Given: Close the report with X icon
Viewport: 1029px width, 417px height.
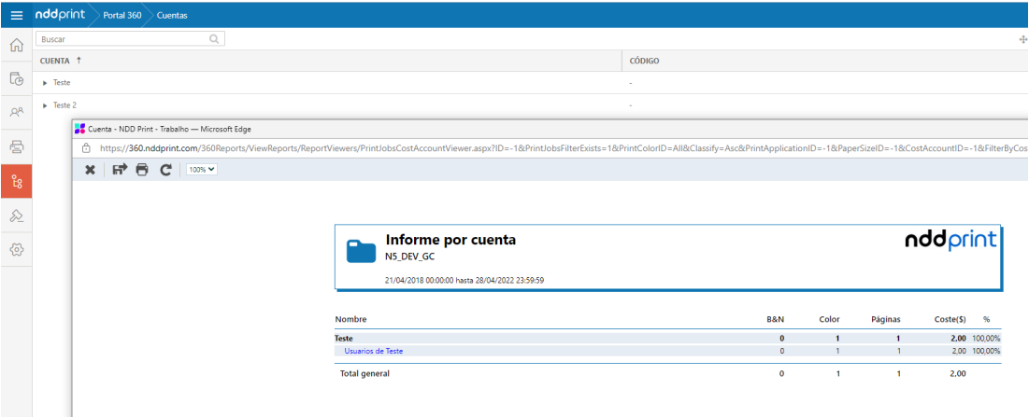Looking at the screenshot, I should (x=90, y=170).
